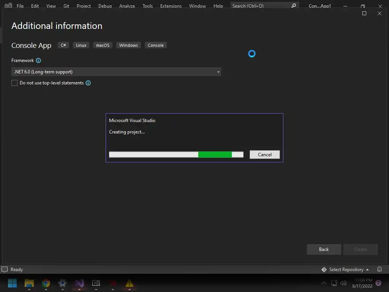This screenshot has height=292, width=389.
Task: Click the Visual Studio taskbar icon
Action: [79, 283]
